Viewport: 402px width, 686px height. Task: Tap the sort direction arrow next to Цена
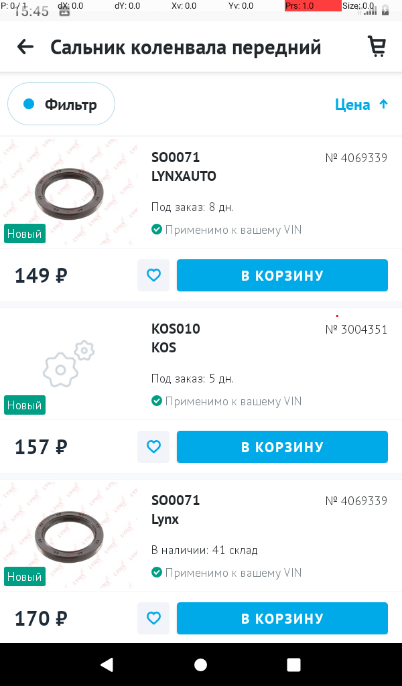click(384, 104)
